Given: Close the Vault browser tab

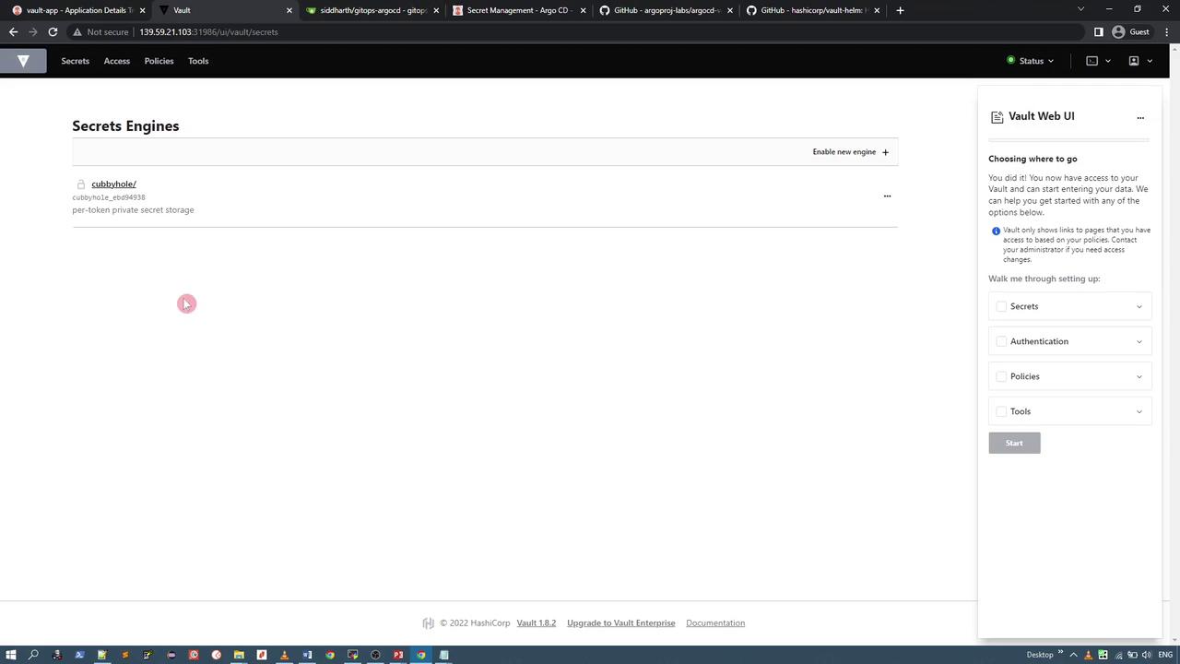Looking at the screenshot, I should [289, 10].
